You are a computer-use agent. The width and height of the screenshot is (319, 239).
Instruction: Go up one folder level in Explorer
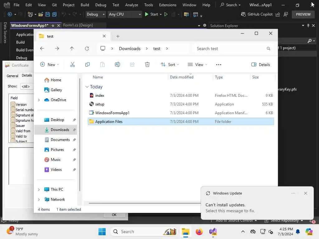click(x=72, y=49)
